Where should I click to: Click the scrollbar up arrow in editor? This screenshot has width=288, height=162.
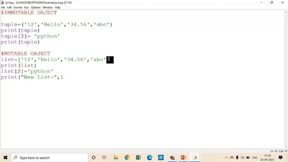286,12
